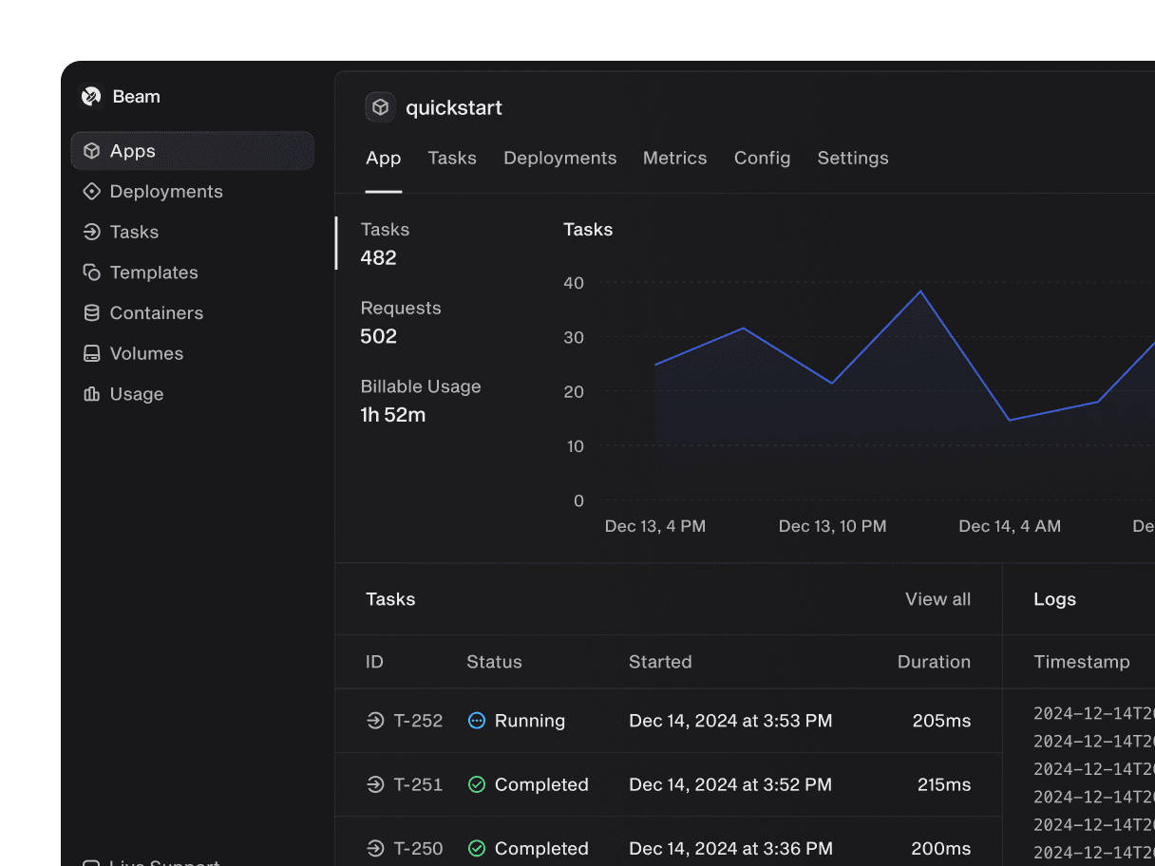This screenshot has width=1155, height=866.
Task: Click the quickstart app cube icon
Action: point(381,107)
